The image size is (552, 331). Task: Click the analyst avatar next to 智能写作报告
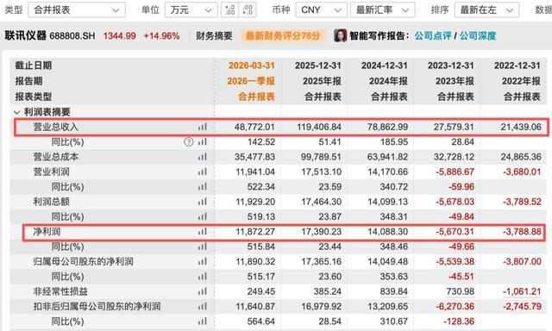[340, 35]
